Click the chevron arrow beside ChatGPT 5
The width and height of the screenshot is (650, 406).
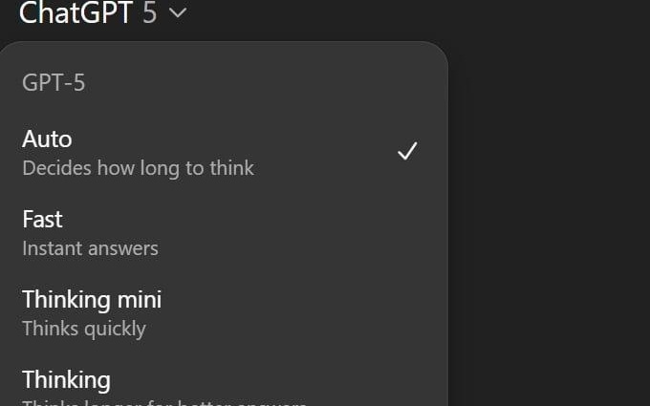178,14
